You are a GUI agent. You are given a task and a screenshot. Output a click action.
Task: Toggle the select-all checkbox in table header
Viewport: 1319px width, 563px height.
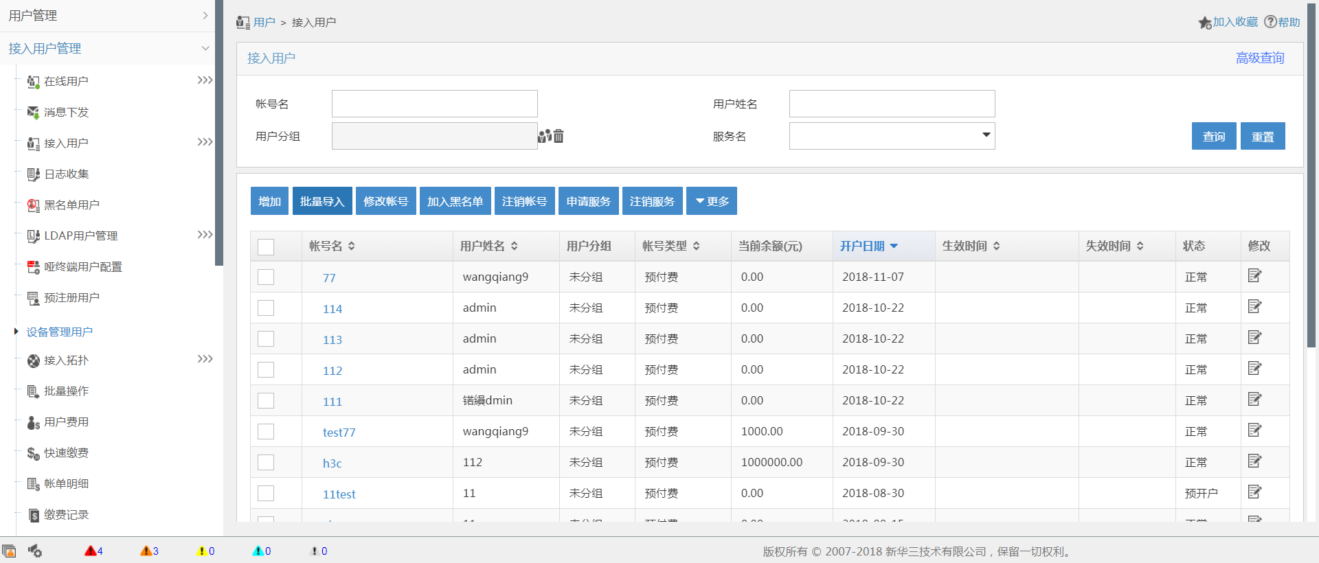point(266,246)
